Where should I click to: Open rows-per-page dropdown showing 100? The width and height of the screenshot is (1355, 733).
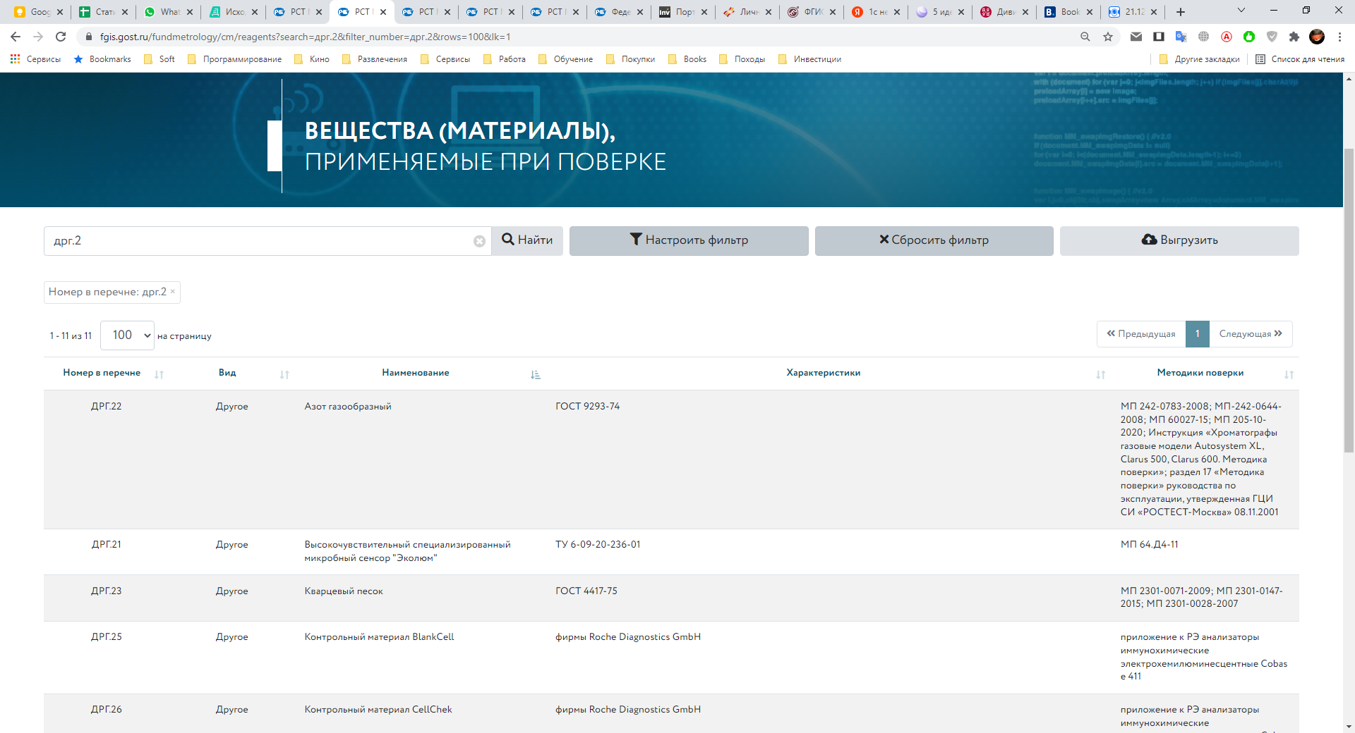click(127, 335)
